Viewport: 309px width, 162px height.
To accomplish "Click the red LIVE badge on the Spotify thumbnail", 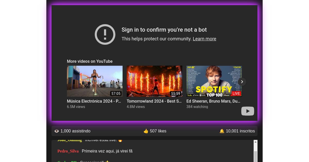I will pyautogui.click(x=236, y=94).
